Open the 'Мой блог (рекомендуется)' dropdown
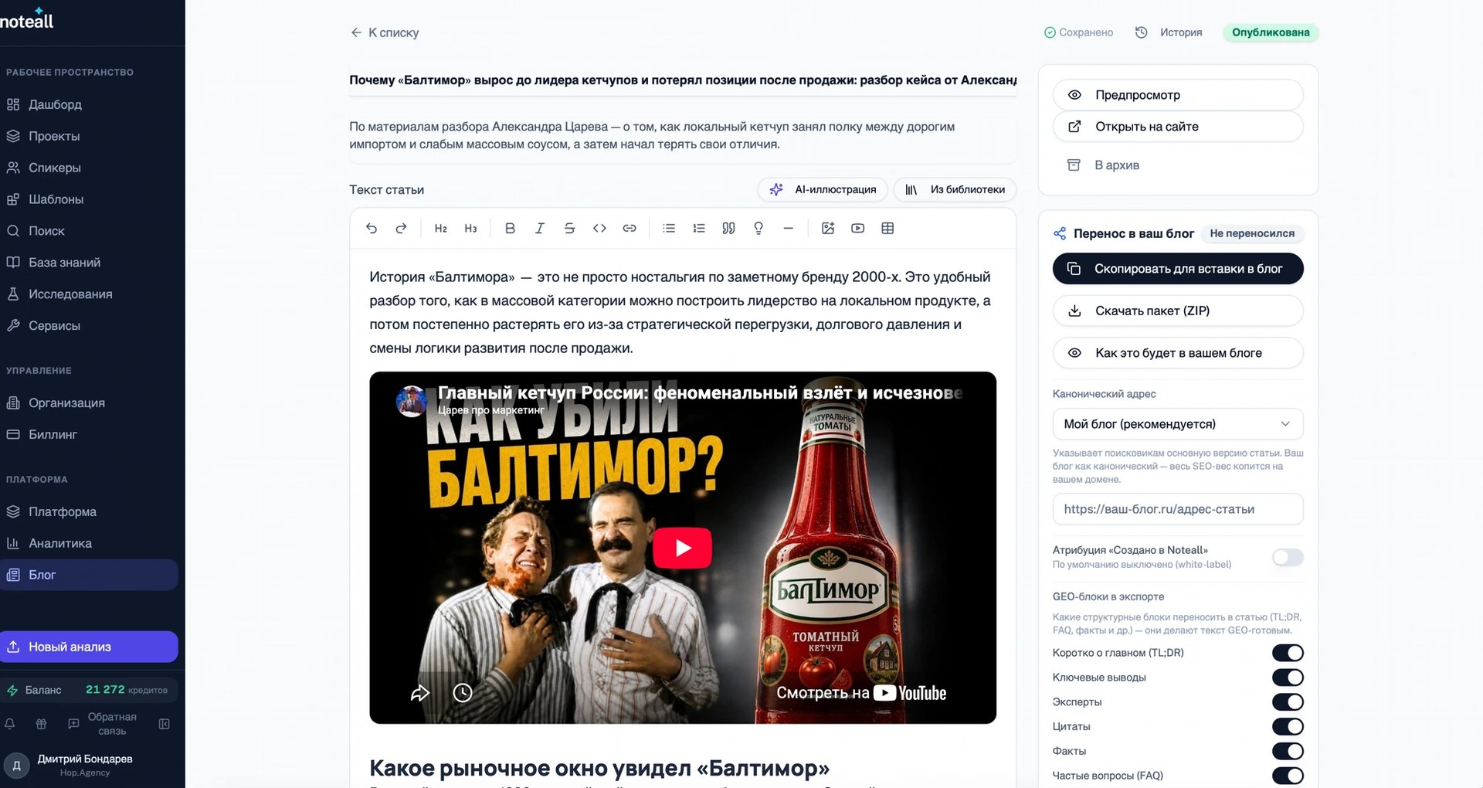Viewport: 1483px width, 788px height. point(1178,424)
